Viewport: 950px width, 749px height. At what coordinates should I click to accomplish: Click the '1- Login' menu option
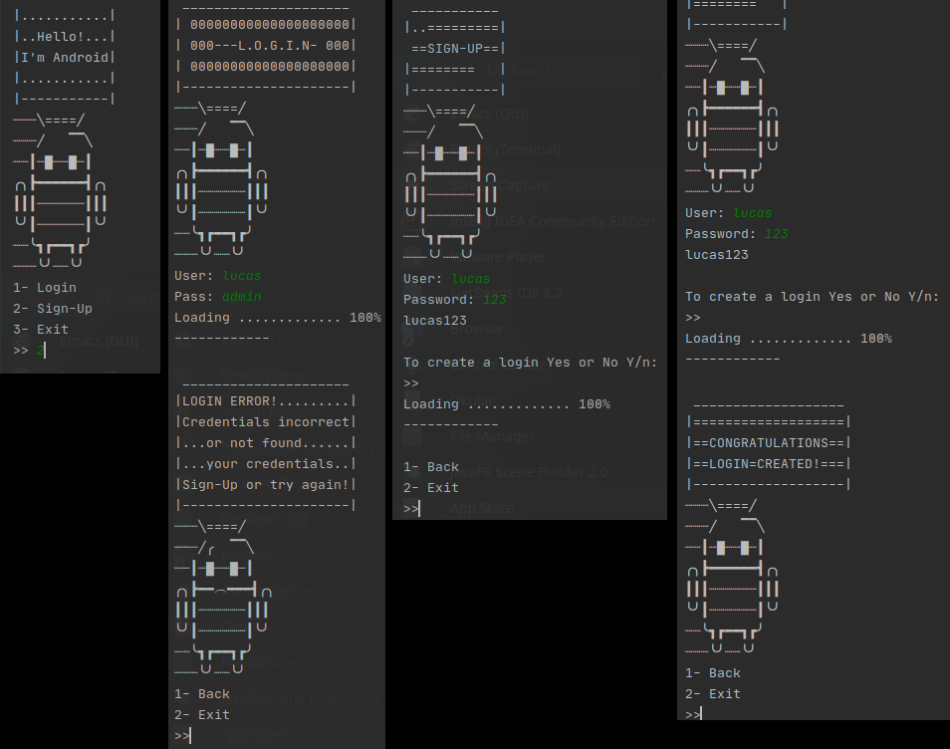tap(45, 288)
